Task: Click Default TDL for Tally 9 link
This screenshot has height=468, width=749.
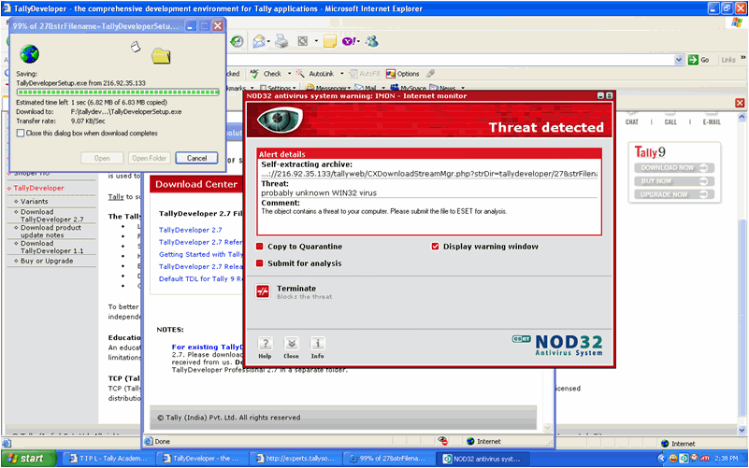Action: pyautogui.click(x=201, y=278)
